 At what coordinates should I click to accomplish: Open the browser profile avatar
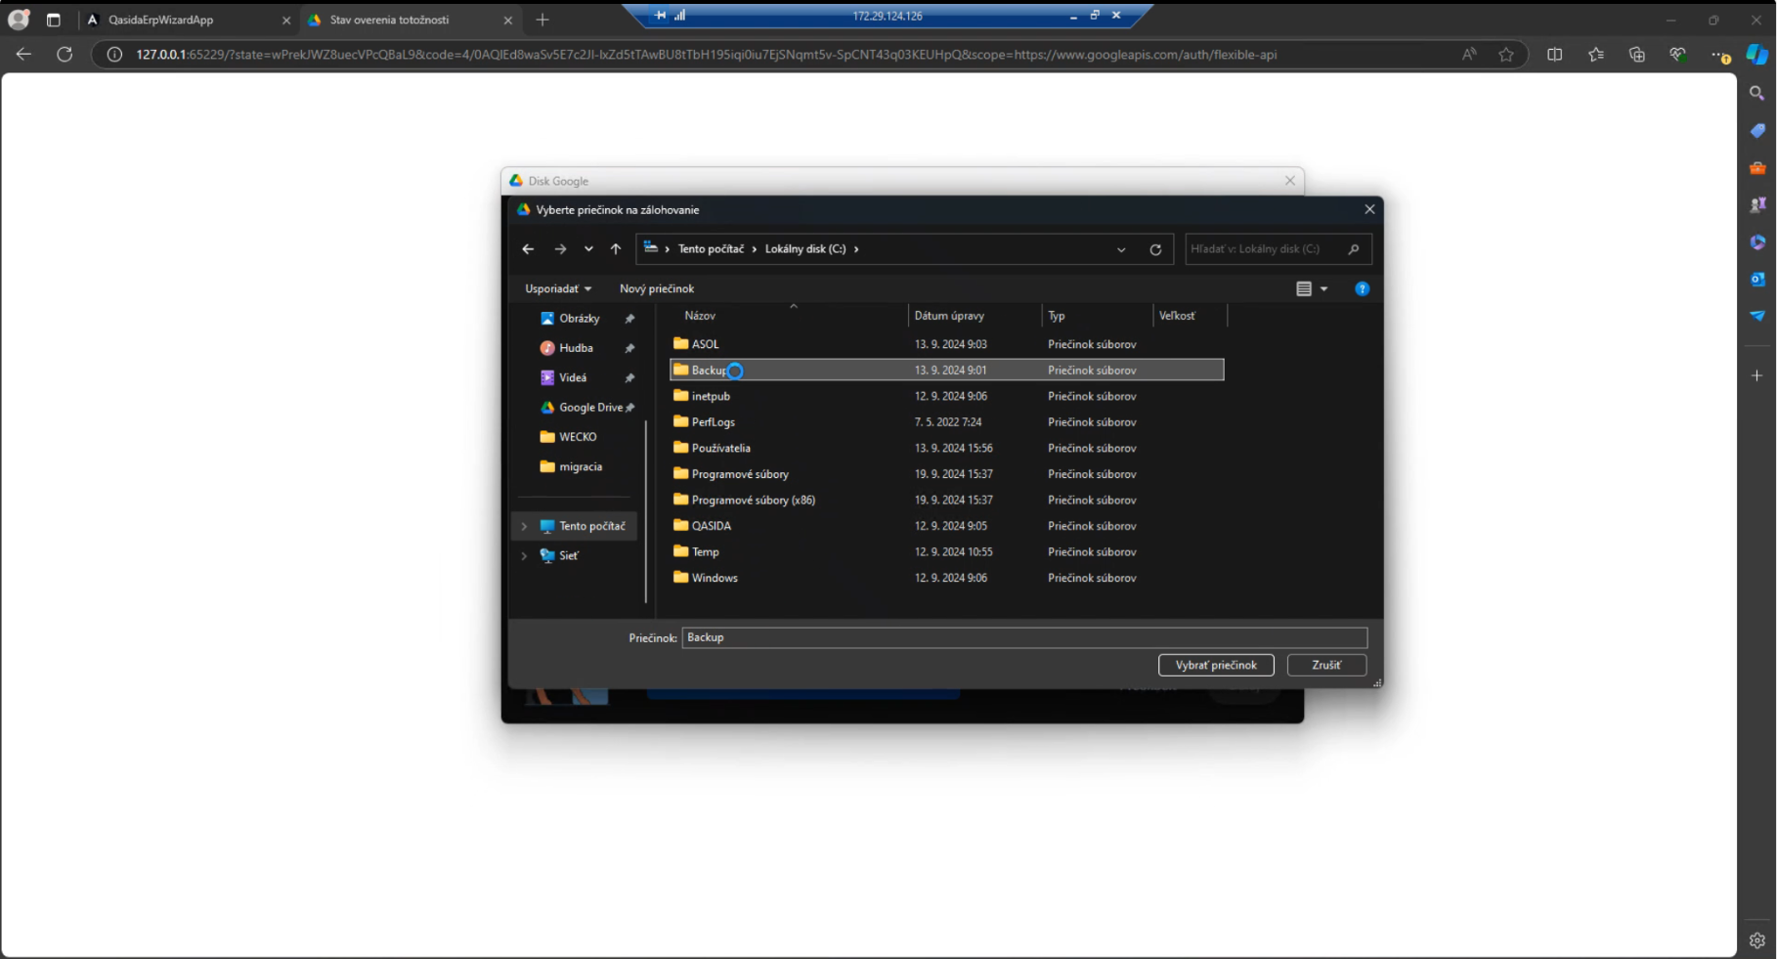[x=18, y=20]
